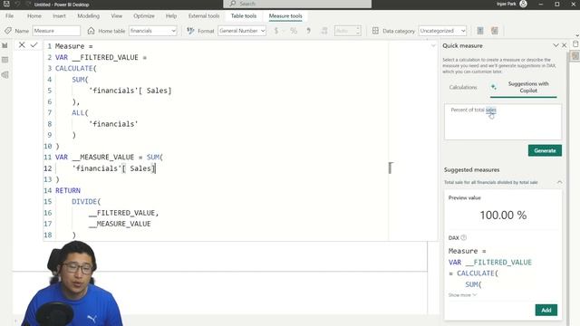Click the Data category grid icon

pyautogui.click(x=375, y=31)
